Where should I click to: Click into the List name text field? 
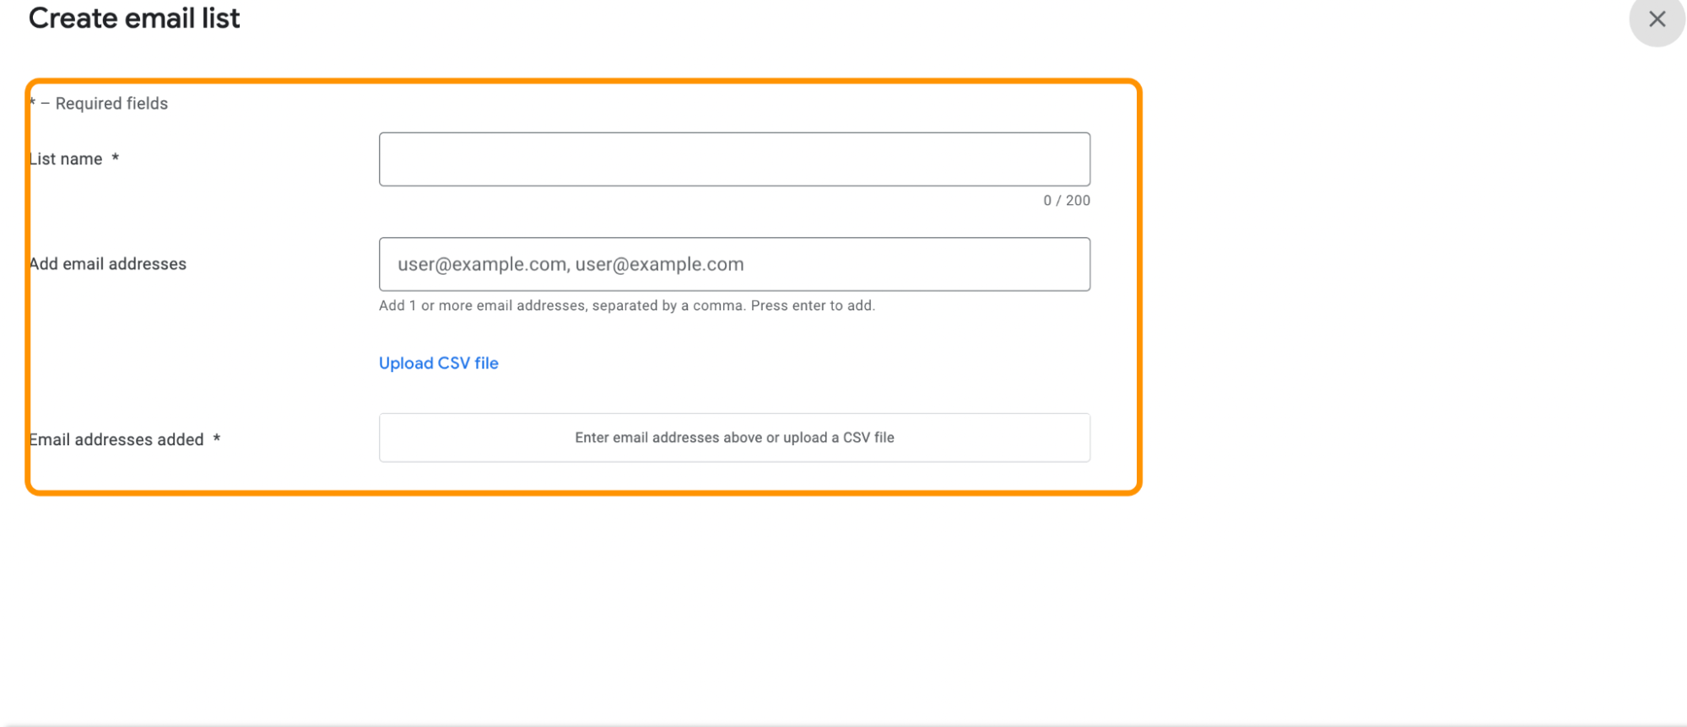[x=734, y=159]
